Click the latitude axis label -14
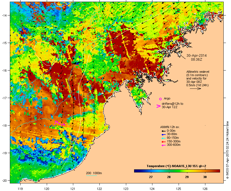 point(4,15)
